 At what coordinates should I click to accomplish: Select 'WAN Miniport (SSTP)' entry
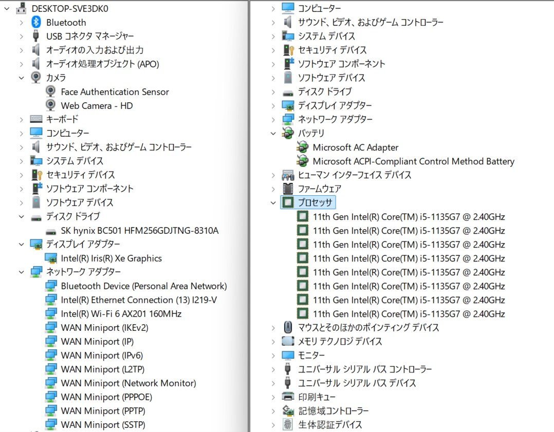pos(103,425)
